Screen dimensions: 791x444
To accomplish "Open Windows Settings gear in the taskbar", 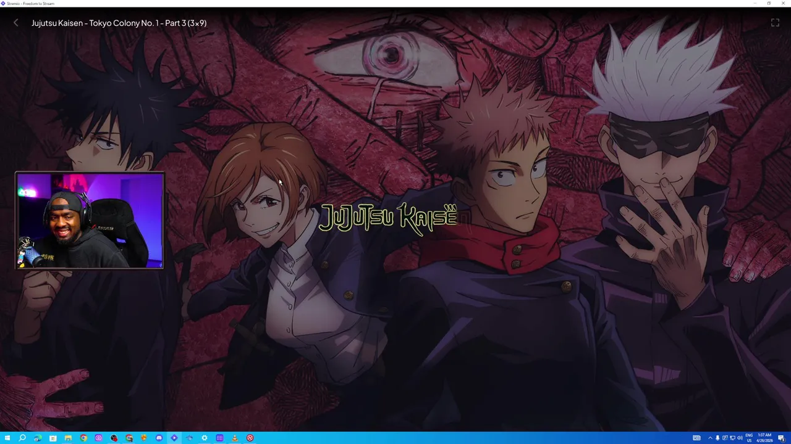I will tap(205, 438).
